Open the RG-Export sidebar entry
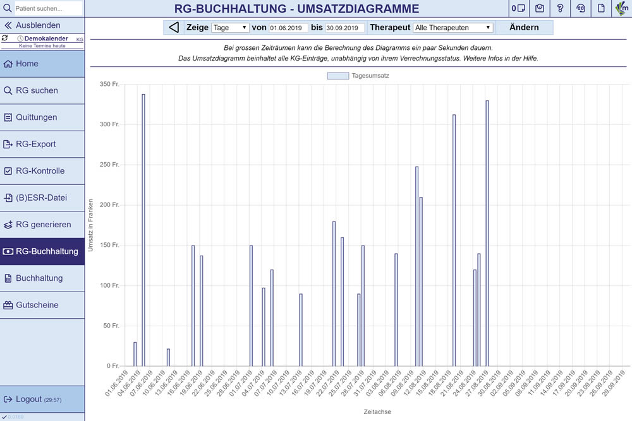The width and height of the screenshot is (632, 421). 42,145
